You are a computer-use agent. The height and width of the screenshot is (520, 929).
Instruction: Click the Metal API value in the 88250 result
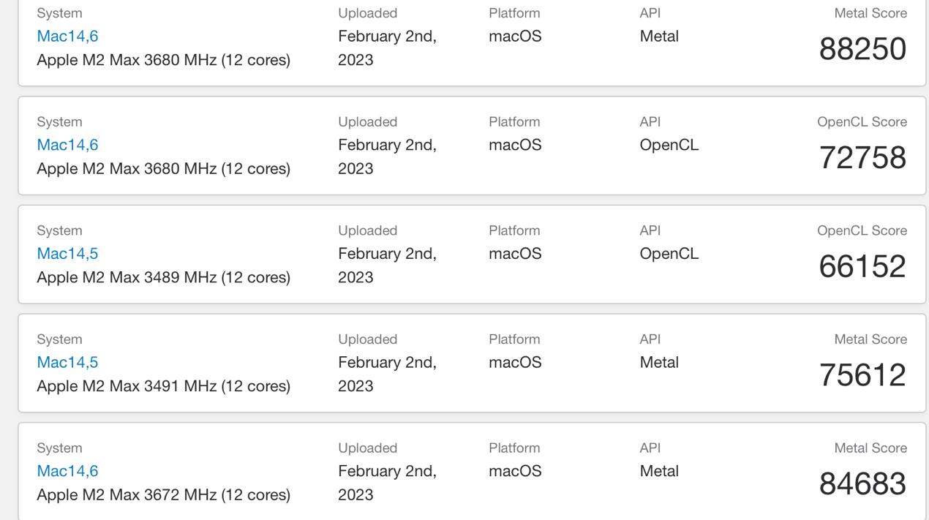tap(659, 37)
